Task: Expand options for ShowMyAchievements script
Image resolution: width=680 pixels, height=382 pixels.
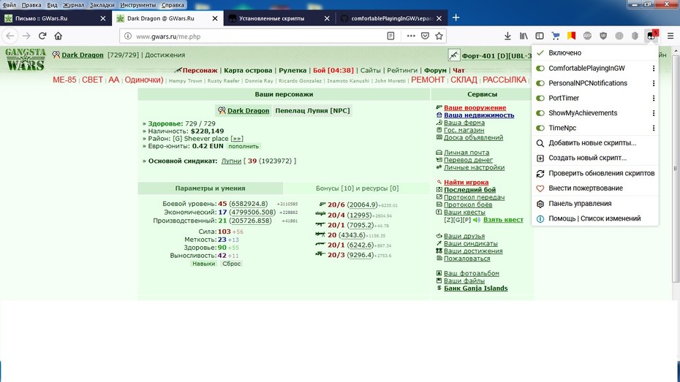Action: [654, 113]
